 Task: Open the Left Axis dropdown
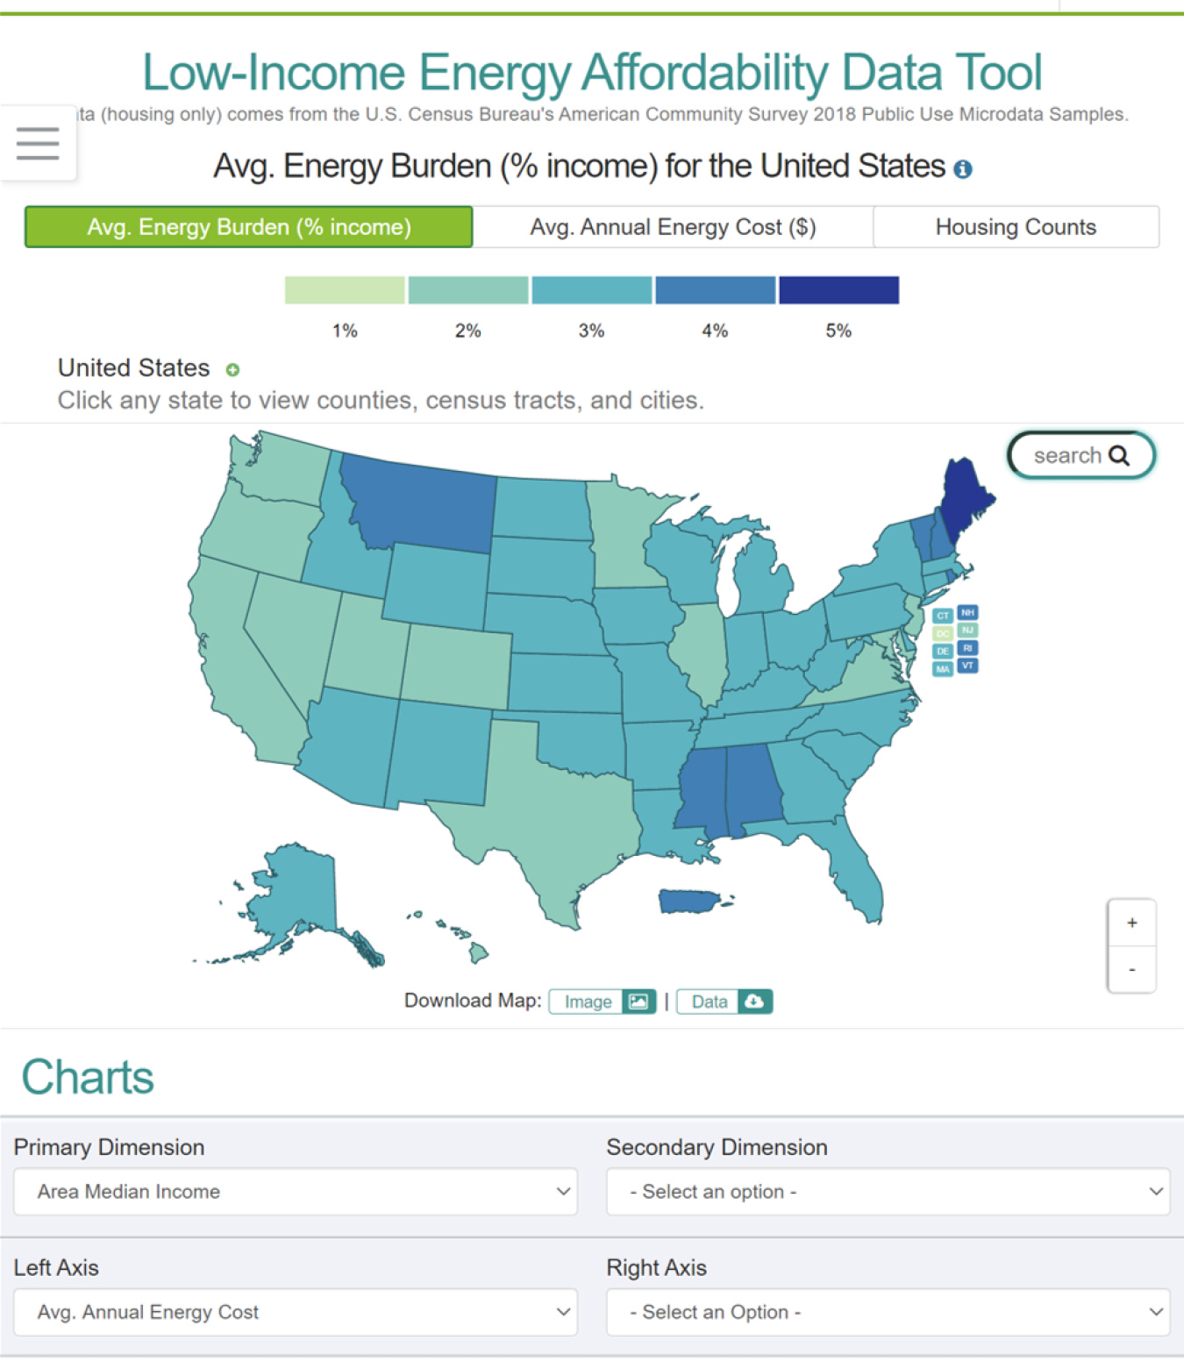[295, 1312]
